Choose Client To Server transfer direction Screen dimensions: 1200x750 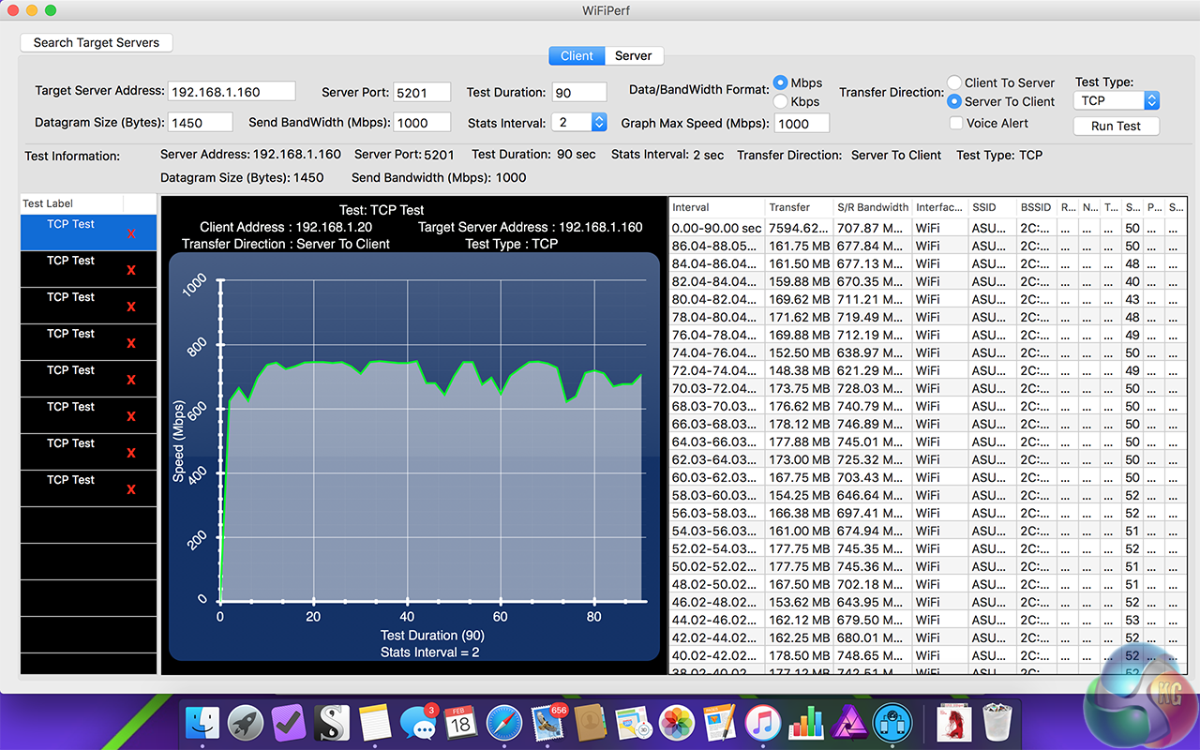[x=954, y=82]
